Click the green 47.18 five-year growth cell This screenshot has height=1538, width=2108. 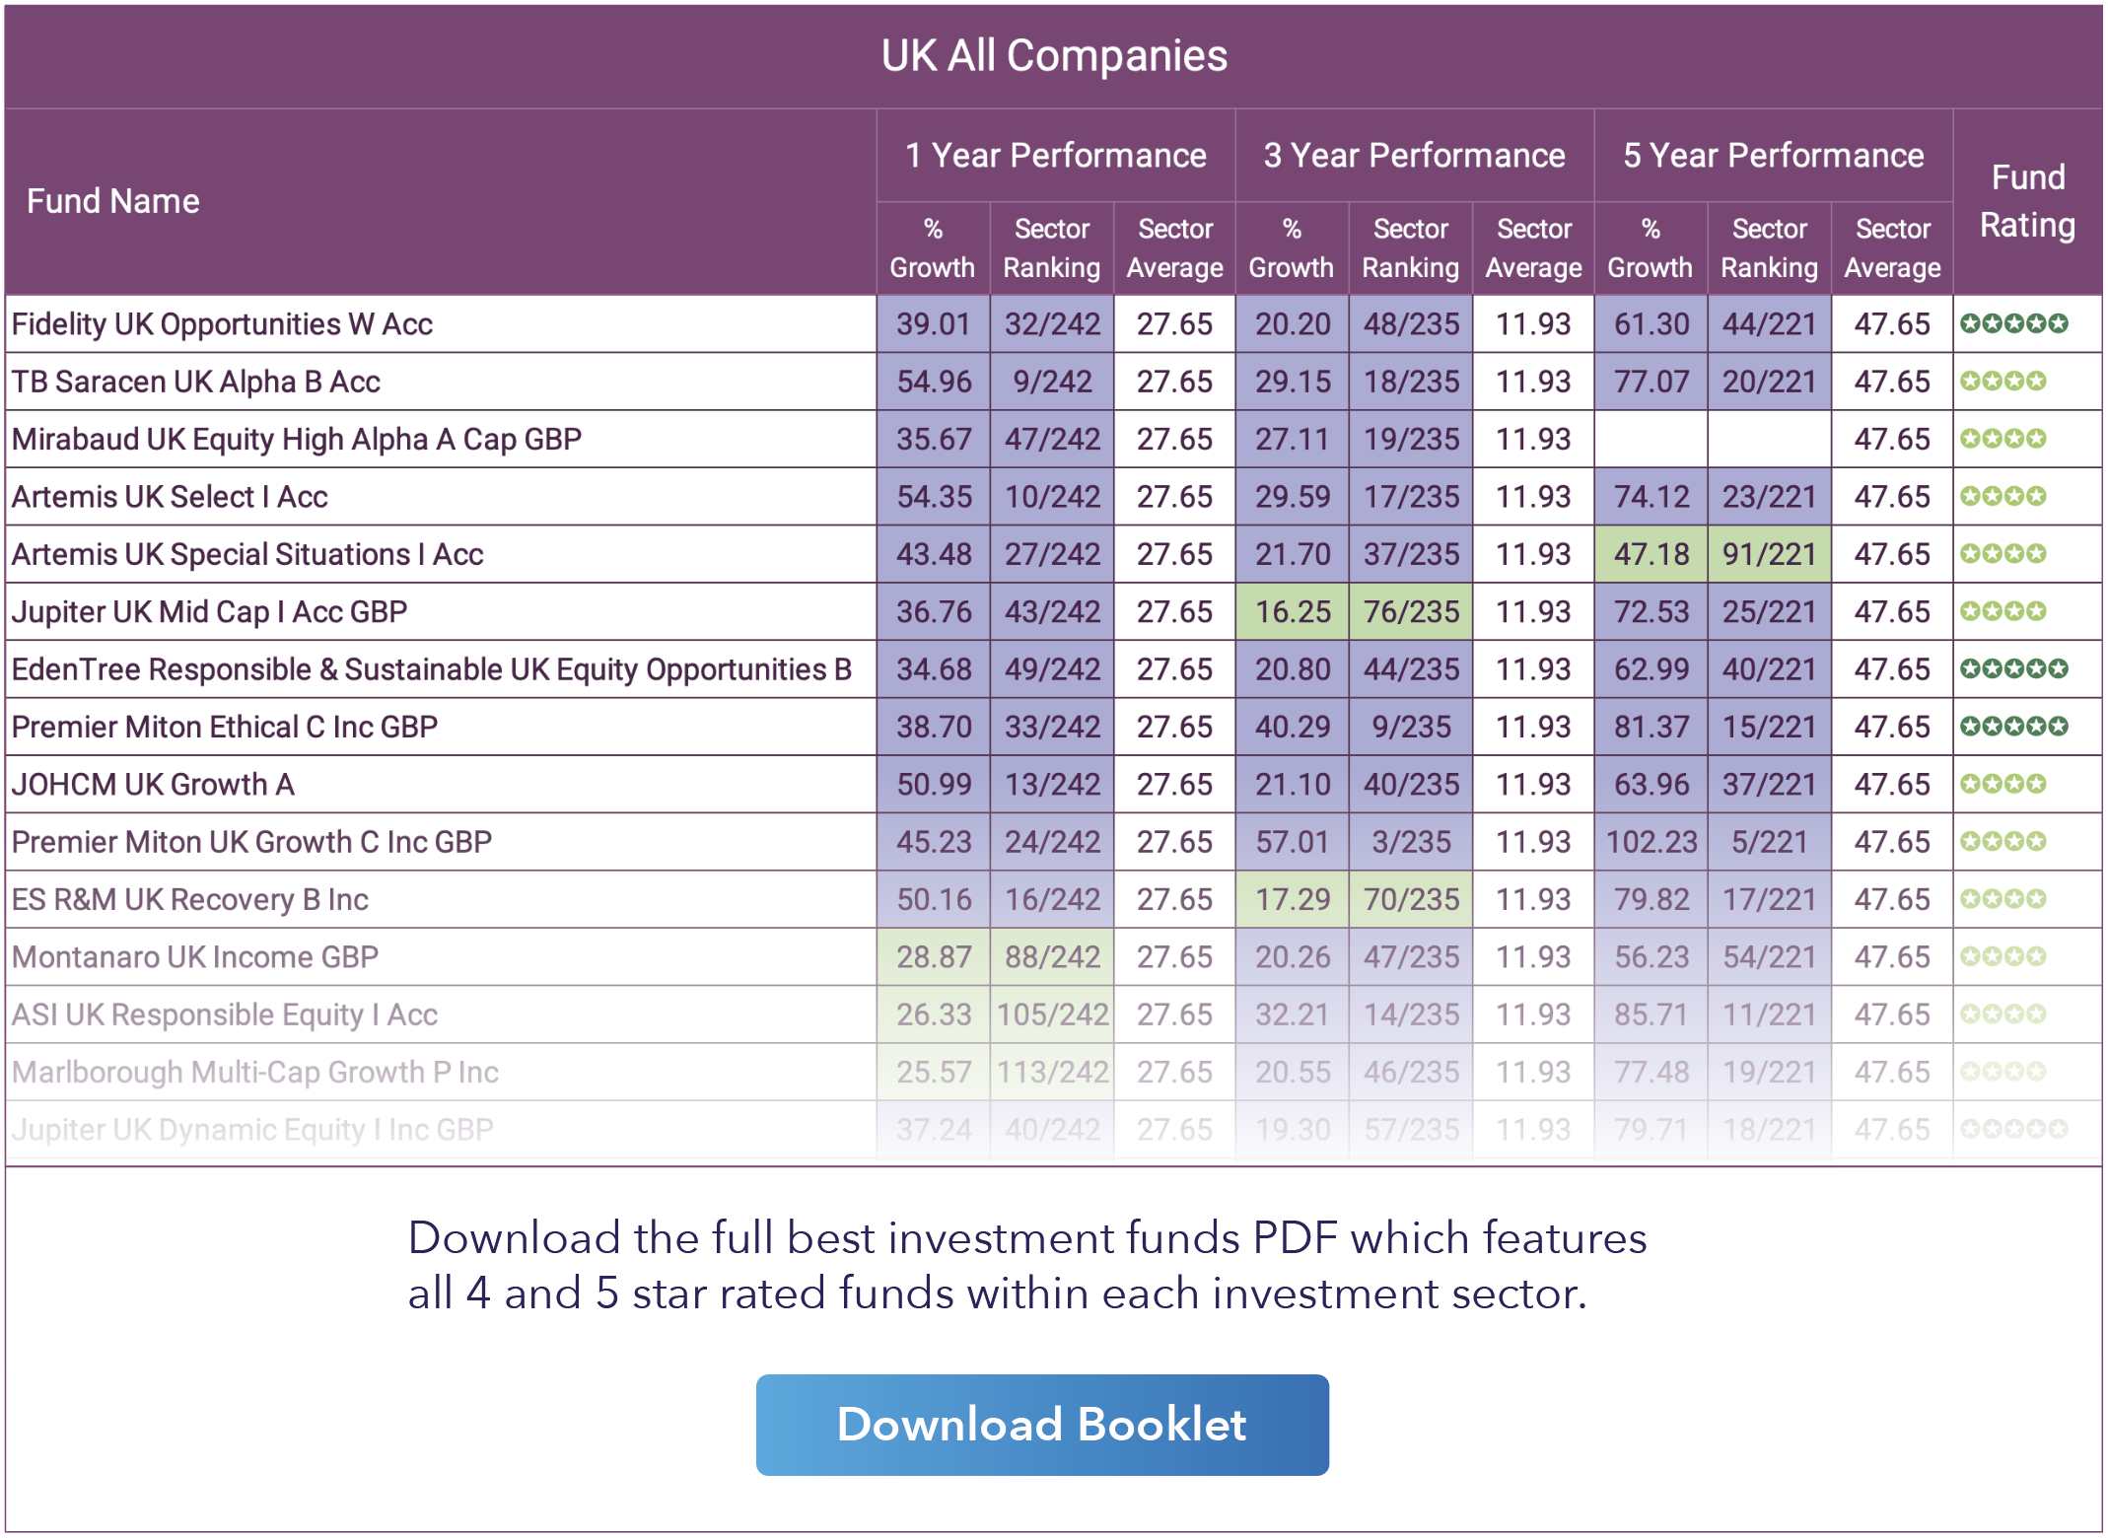click(x=1651, y=554)
